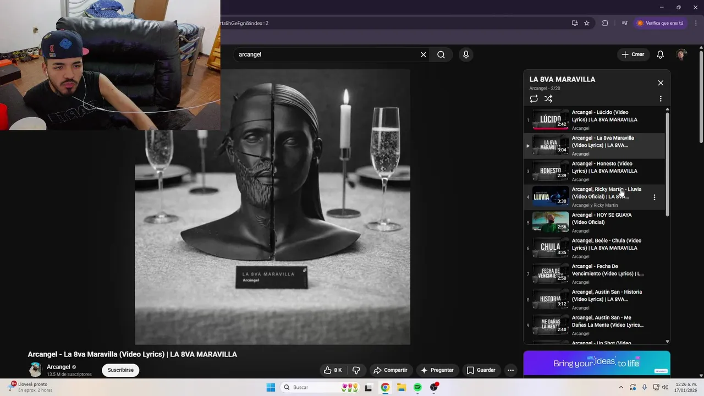Click the Bring your ideas to life ad
The height and width of the screenshot is (396, 704).
pos(597,363)
